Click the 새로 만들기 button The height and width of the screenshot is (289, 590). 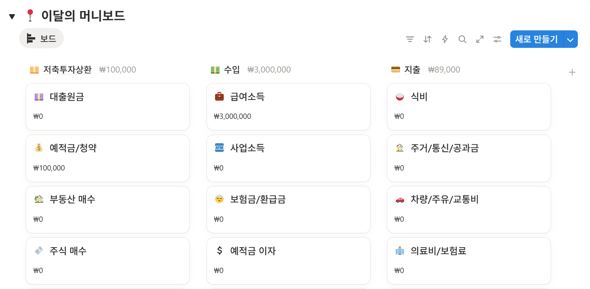click(535, 39)
